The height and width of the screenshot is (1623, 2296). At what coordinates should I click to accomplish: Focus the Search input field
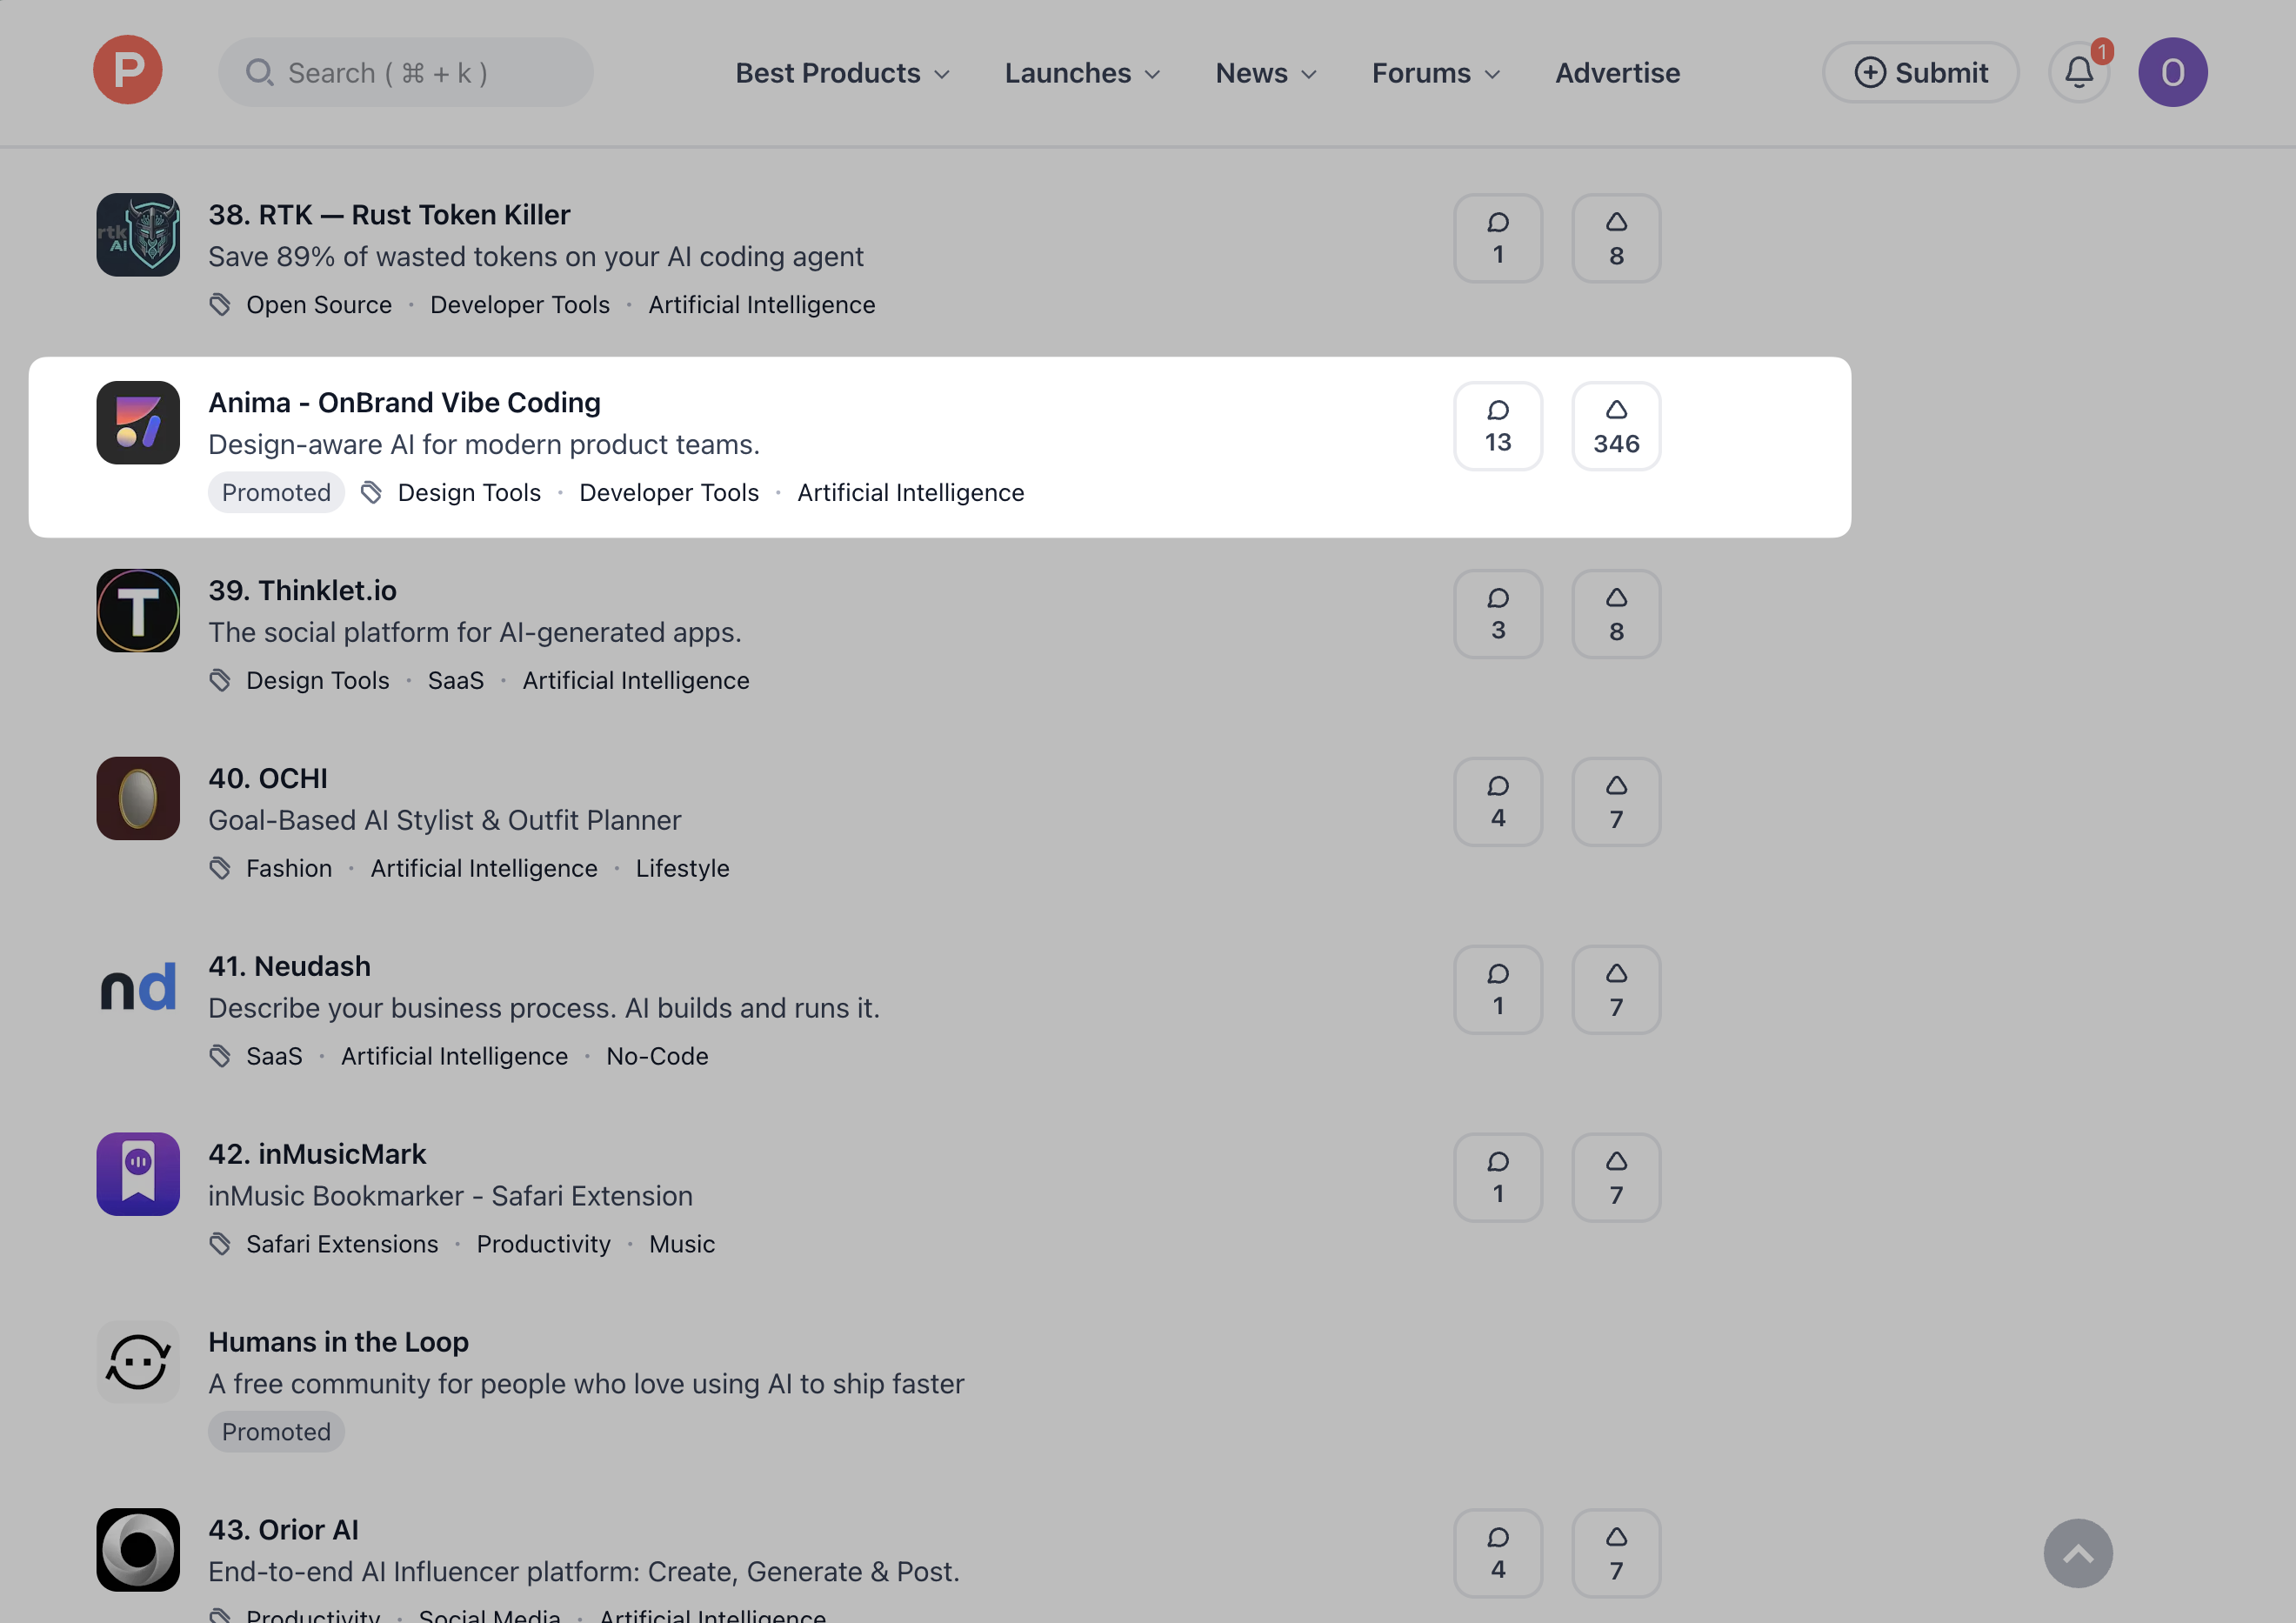(x=406, y=73)
